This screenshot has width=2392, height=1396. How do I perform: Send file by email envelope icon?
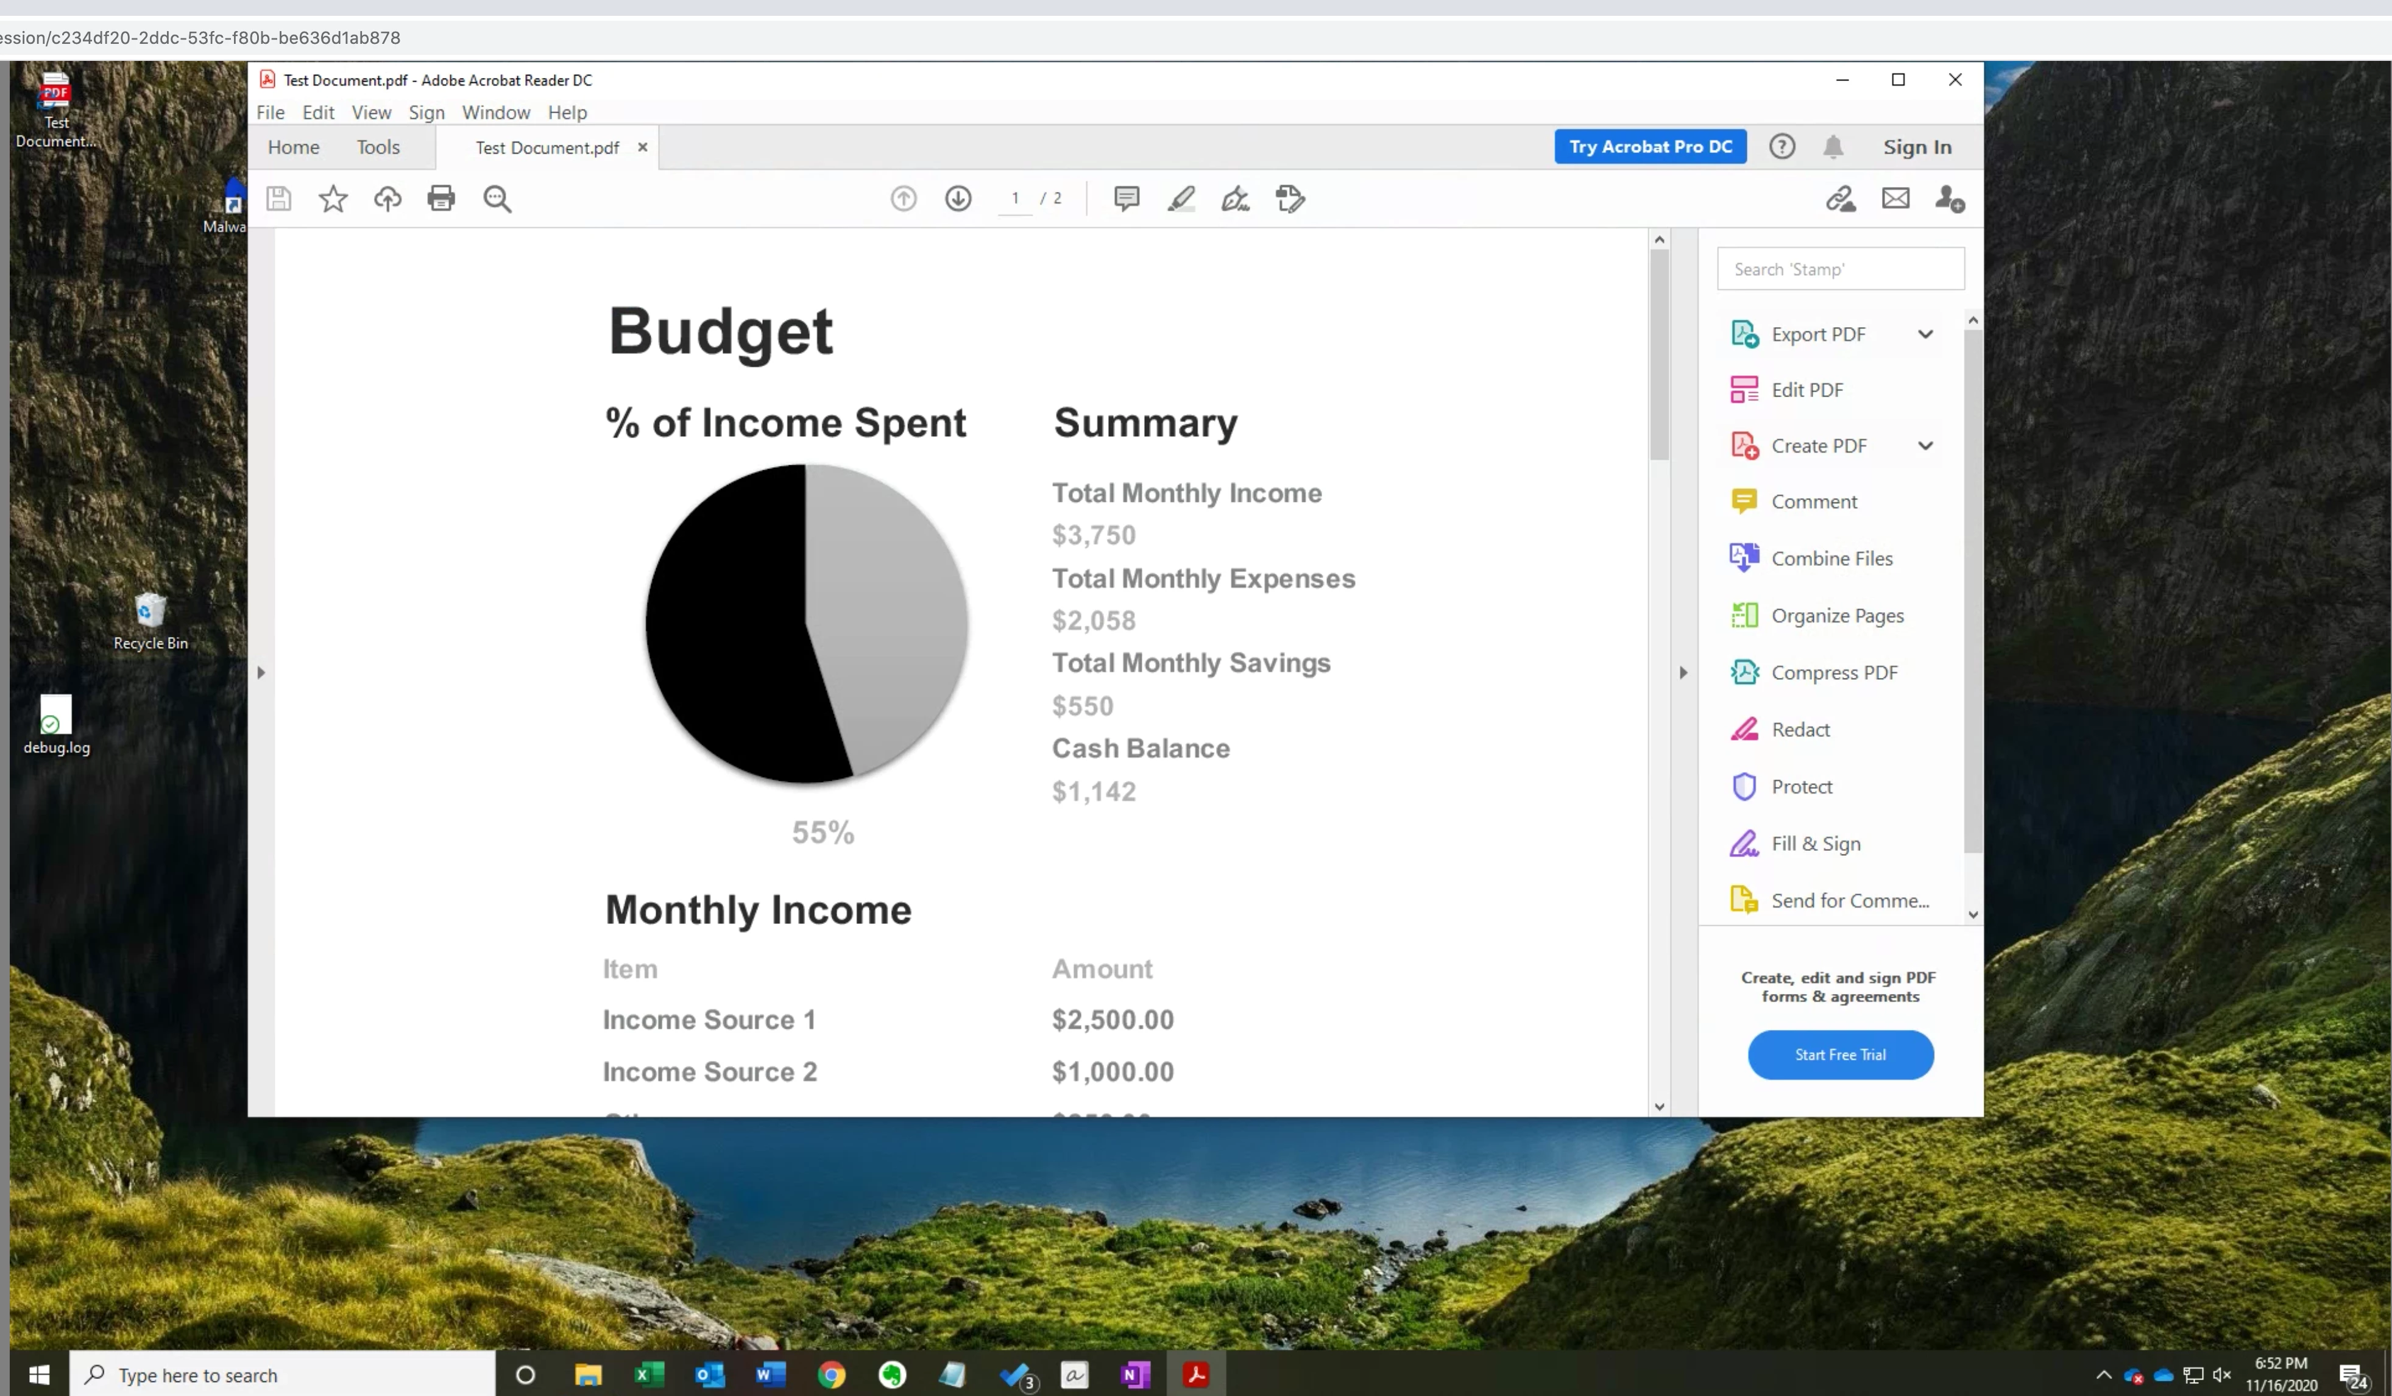coord(1895,199)
